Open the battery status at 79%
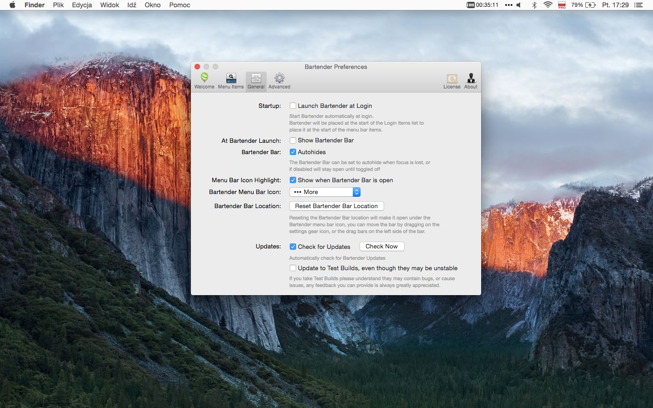Viewport: 653px width, 408px height. (583, 5)
